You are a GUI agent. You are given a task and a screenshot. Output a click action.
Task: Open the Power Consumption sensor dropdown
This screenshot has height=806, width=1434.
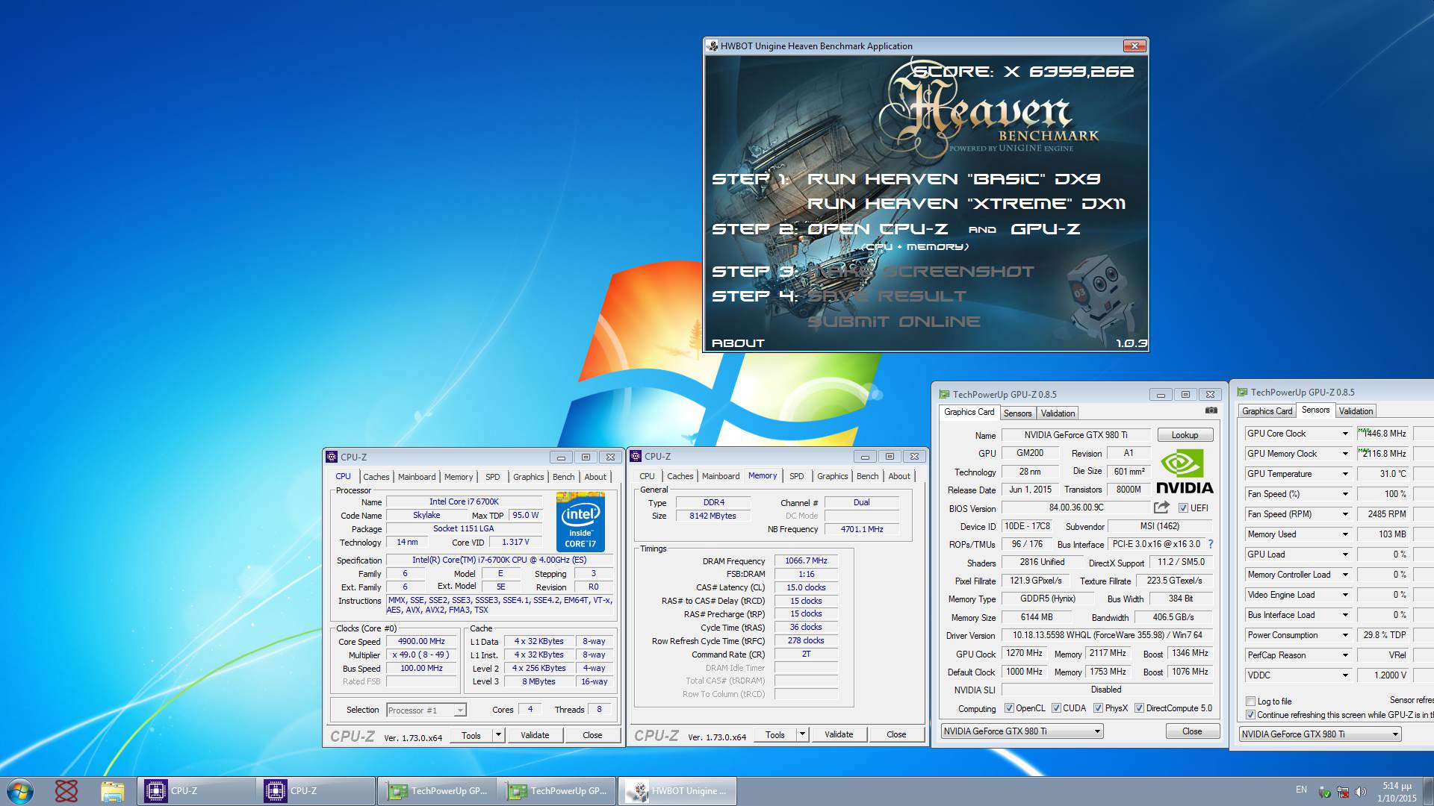[1345, 635]
